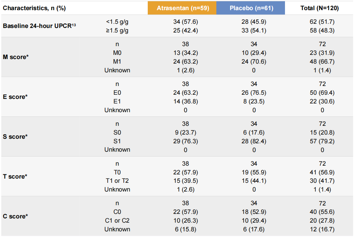Select the C1 or C2 subcategory label

pyautogui.click(x=117, y=221)
